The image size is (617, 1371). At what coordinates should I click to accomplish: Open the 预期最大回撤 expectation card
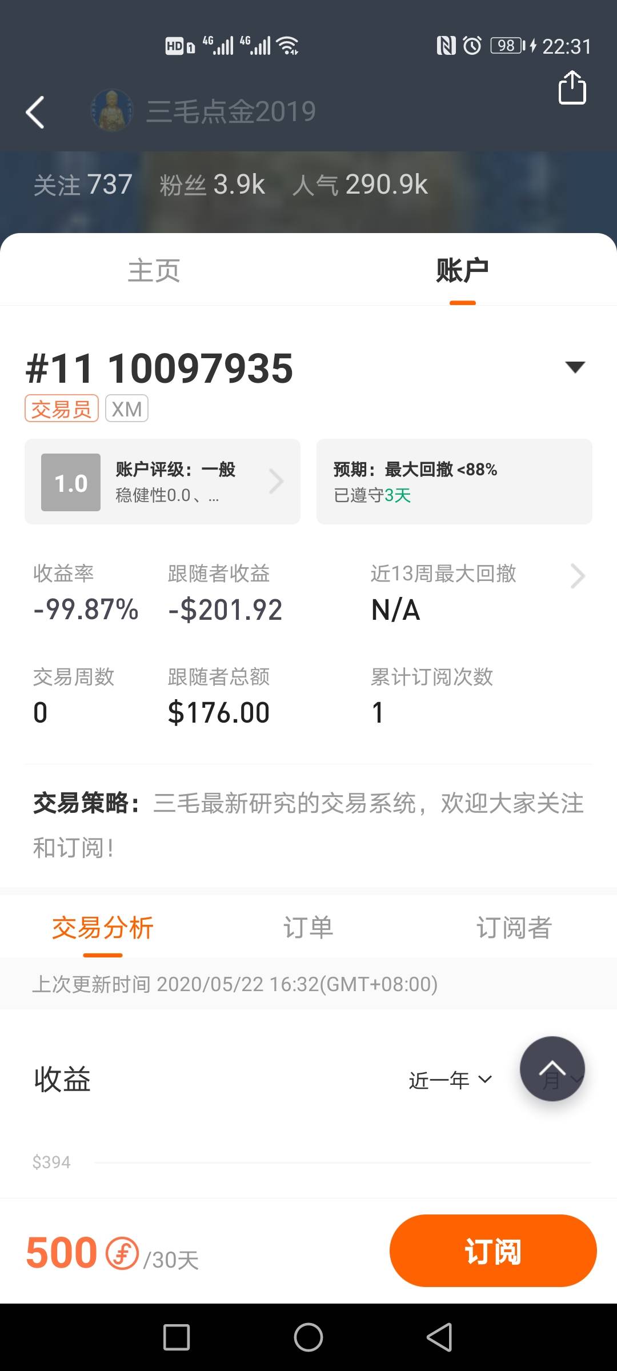(x=454, y=482)
